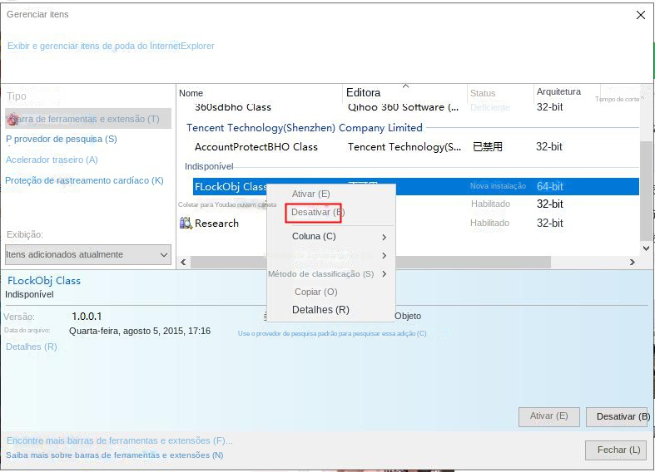
Task: Select Coletar para Youdao nuvem row
Action: coord(227,204)
